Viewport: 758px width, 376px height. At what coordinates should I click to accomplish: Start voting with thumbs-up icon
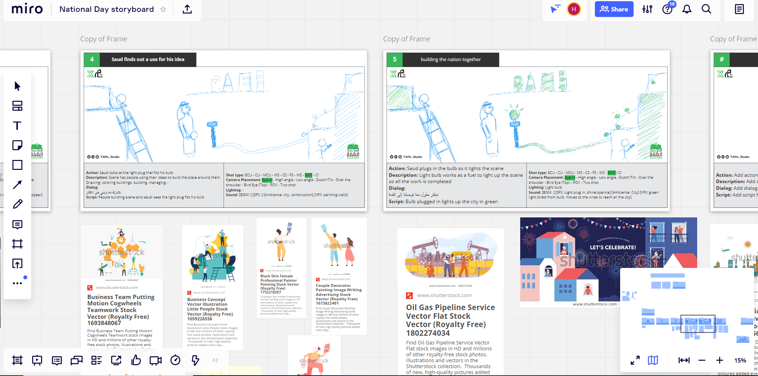pos(136,360)
